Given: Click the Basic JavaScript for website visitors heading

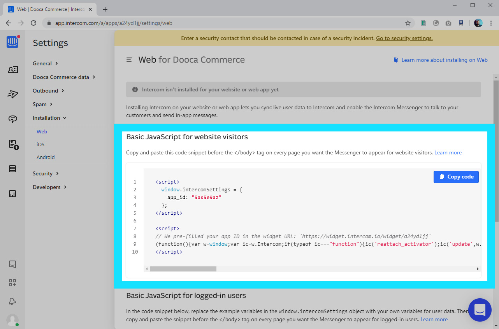Looking at the screenshot, I should click(187, 137).
